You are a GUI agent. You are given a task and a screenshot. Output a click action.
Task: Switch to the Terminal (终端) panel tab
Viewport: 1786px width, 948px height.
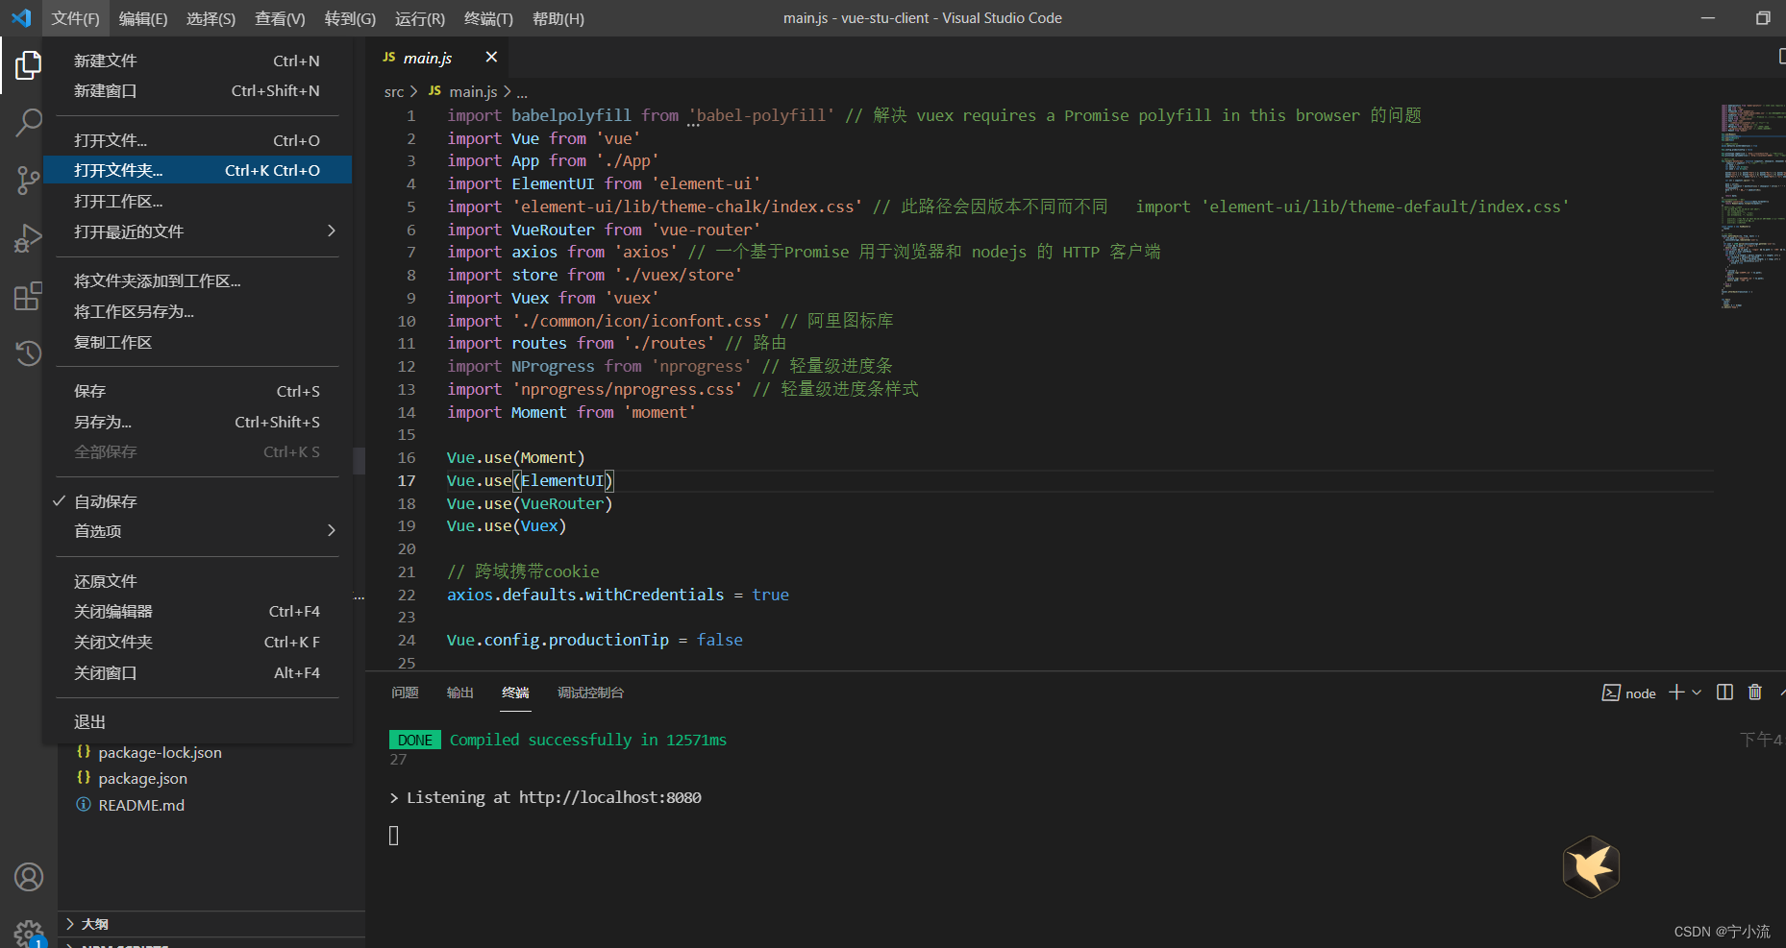[x=515, y=693]
